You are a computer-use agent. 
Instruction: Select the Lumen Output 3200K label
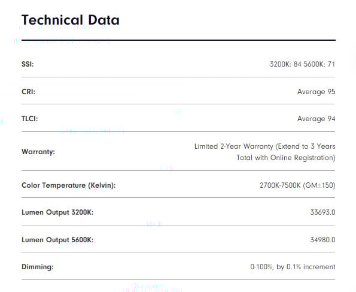[x=57, y=212]
